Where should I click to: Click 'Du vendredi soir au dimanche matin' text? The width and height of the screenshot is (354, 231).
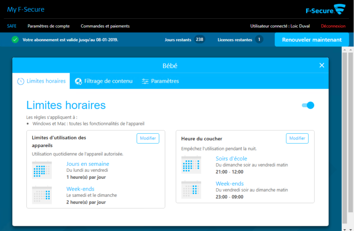pyautogui.click(x=252, y=190)
